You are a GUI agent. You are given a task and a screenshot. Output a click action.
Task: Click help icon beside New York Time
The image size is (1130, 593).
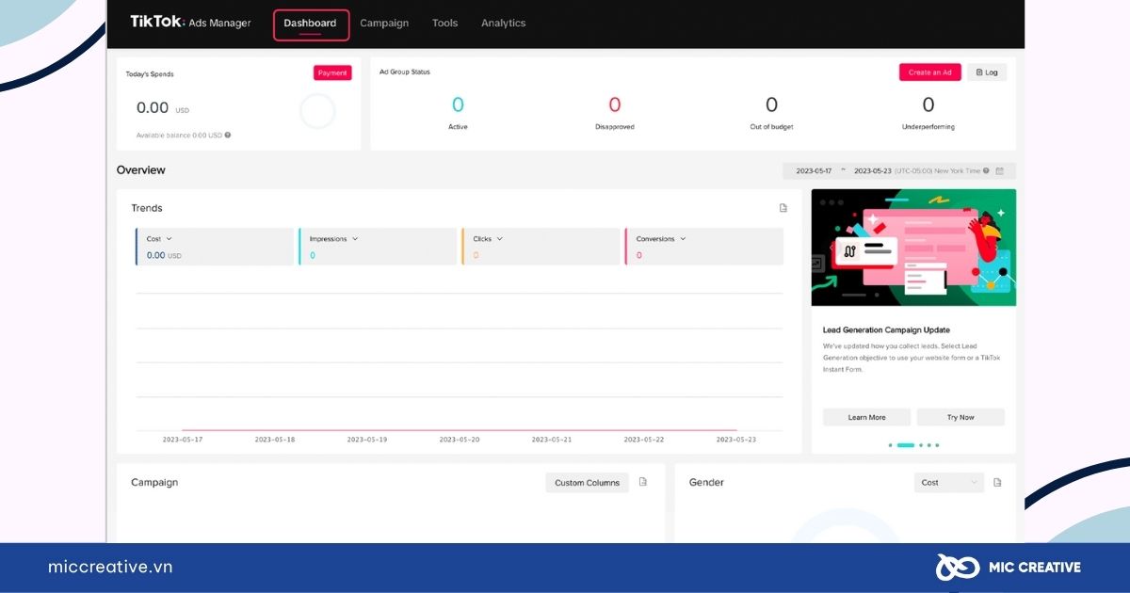987,171
